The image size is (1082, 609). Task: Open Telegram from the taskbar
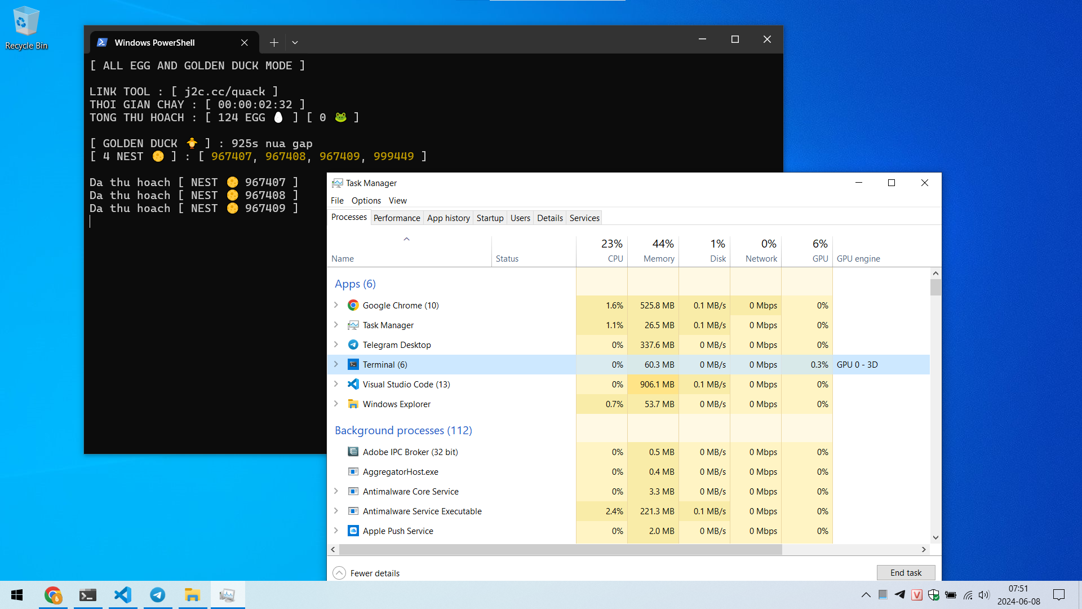(158, 595)
